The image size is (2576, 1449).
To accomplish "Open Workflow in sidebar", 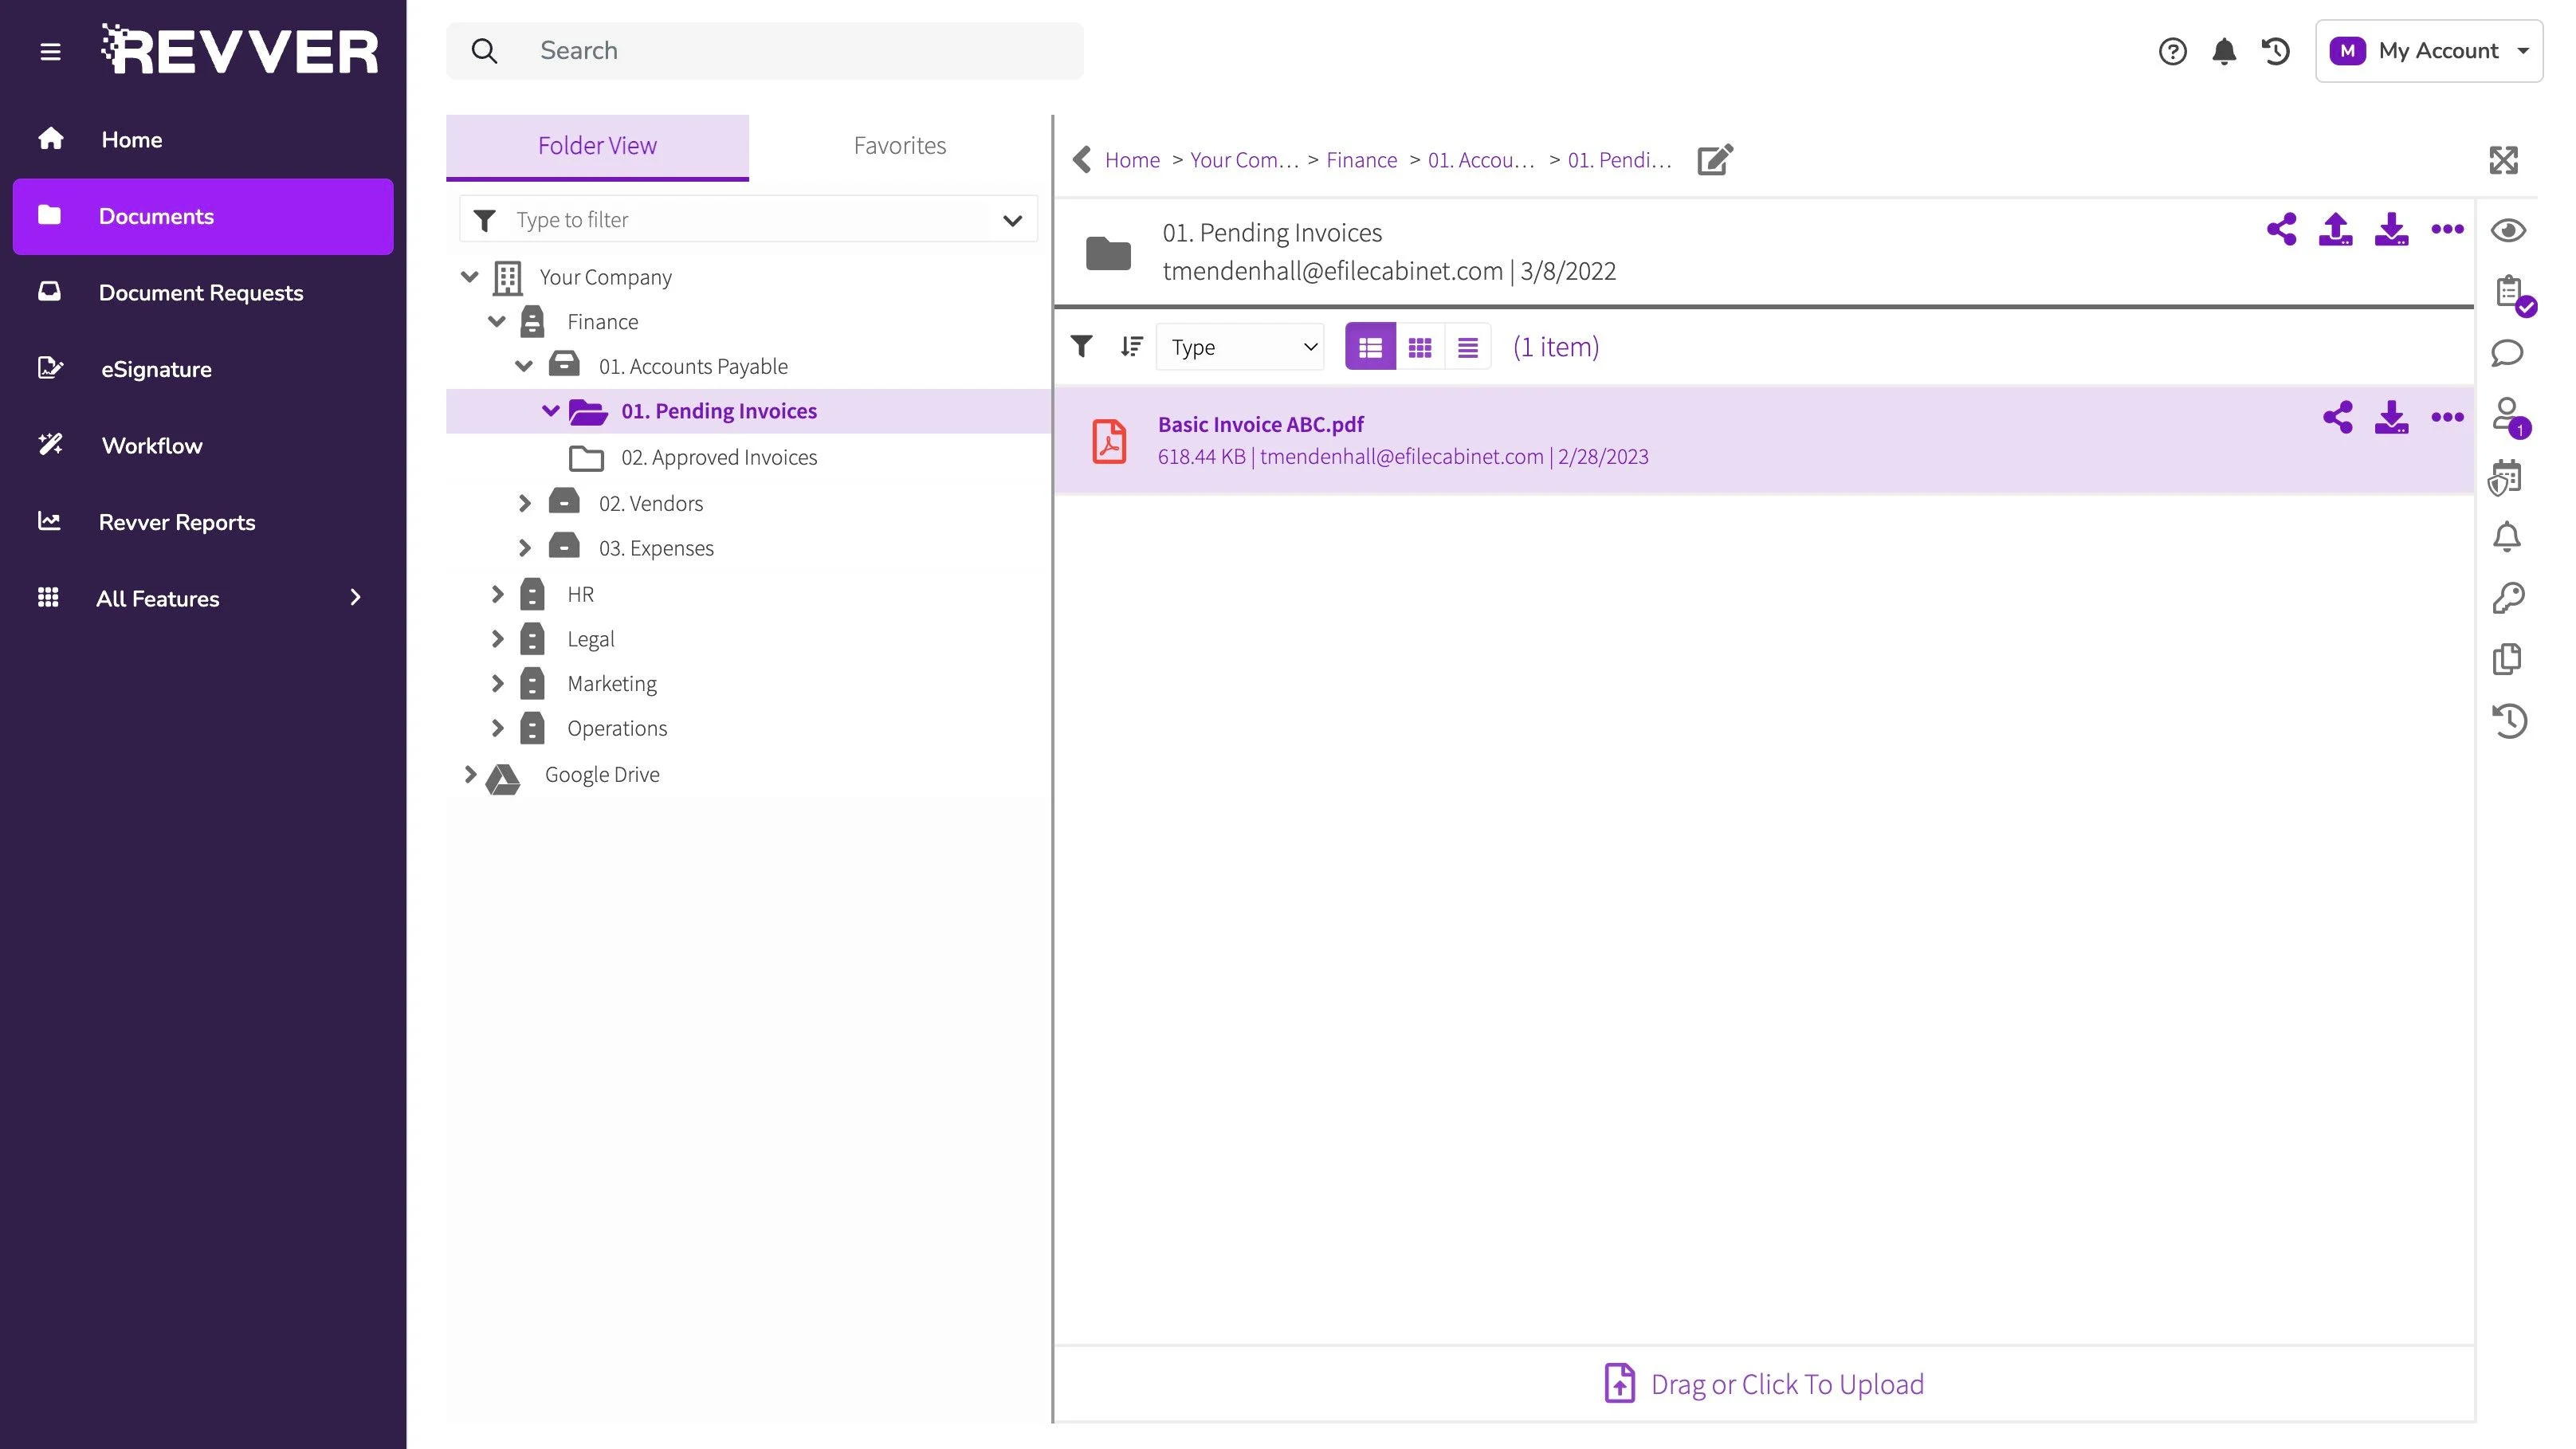I will 203,446.
